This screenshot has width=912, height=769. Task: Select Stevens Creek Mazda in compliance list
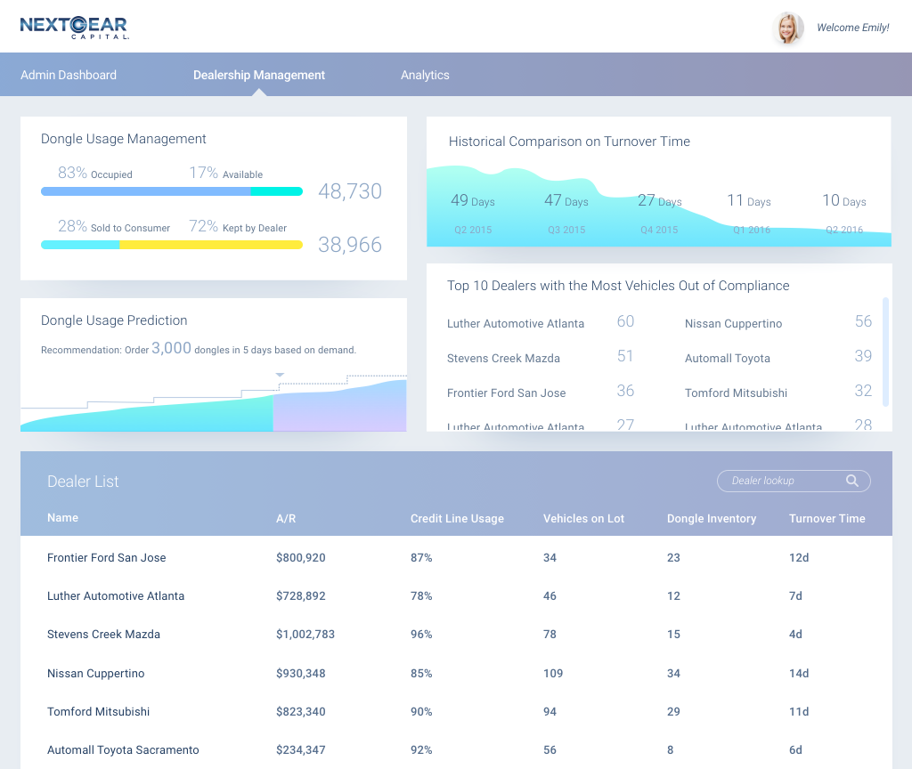pyautogui.click(x=541, y=358)
